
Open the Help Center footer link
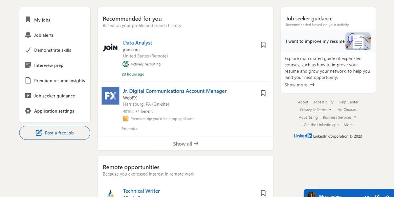(x=348, y=102)
